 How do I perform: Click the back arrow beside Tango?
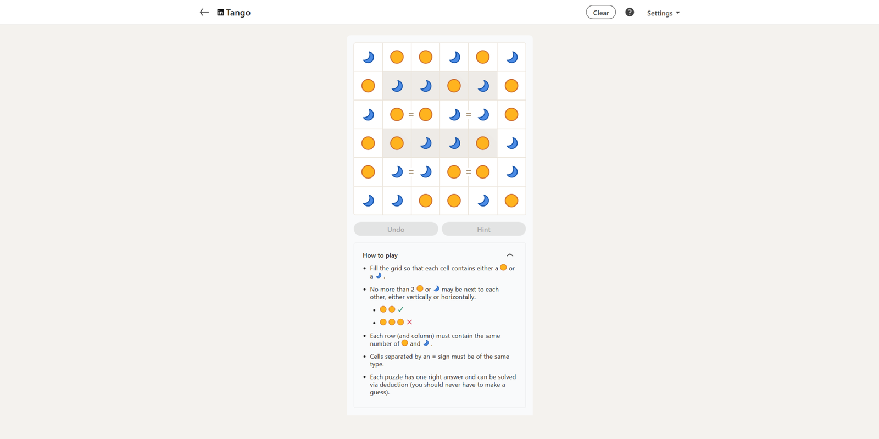204,12
